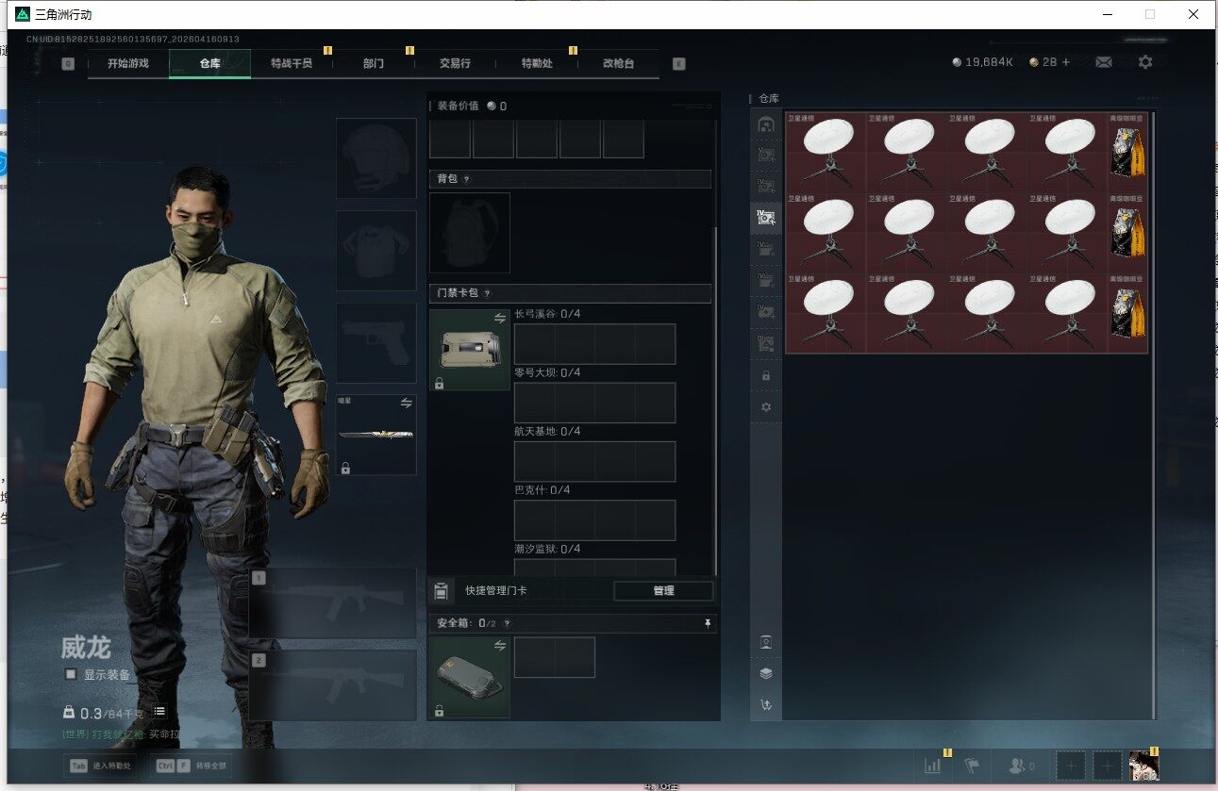Click the Tab 进入特勤处 button

101,766
